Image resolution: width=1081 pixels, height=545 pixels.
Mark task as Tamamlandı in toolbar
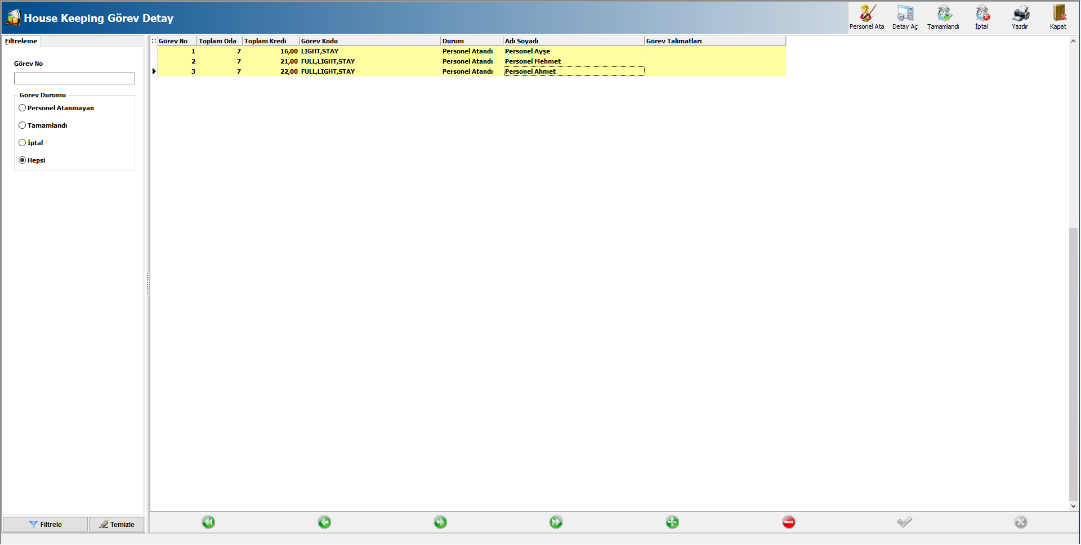(x=943, y=17)
